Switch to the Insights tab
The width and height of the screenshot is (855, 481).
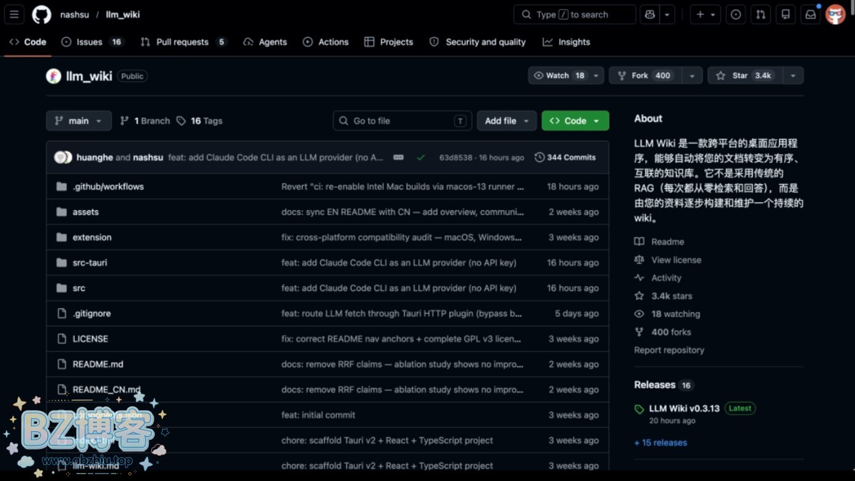tap(566, 42)
